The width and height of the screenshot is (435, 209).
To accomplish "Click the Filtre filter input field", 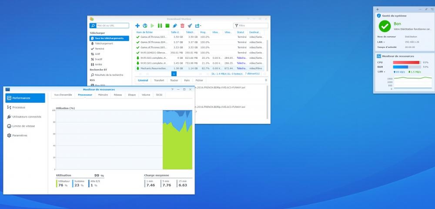I will click(251, 26).
